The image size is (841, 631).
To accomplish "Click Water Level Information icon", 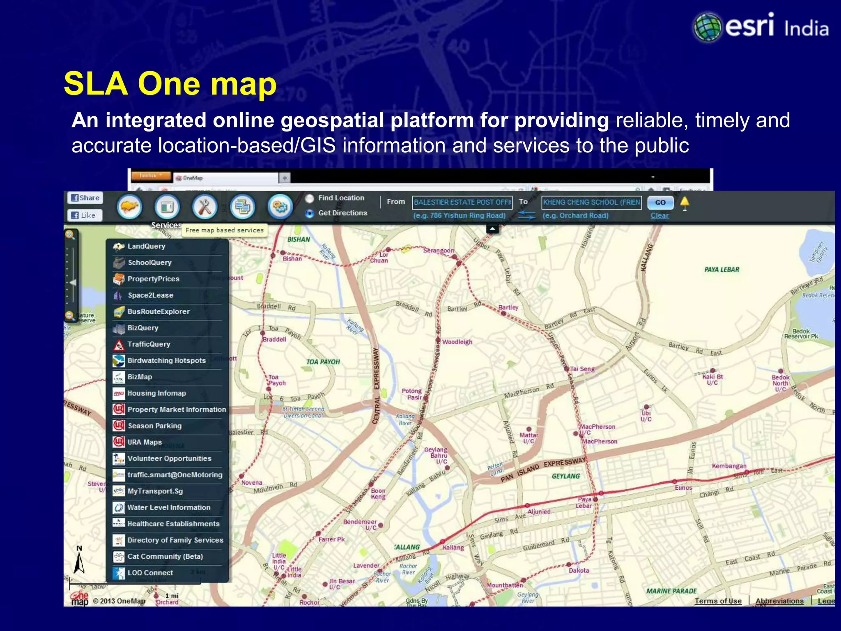I will click(x=119, y=507).
